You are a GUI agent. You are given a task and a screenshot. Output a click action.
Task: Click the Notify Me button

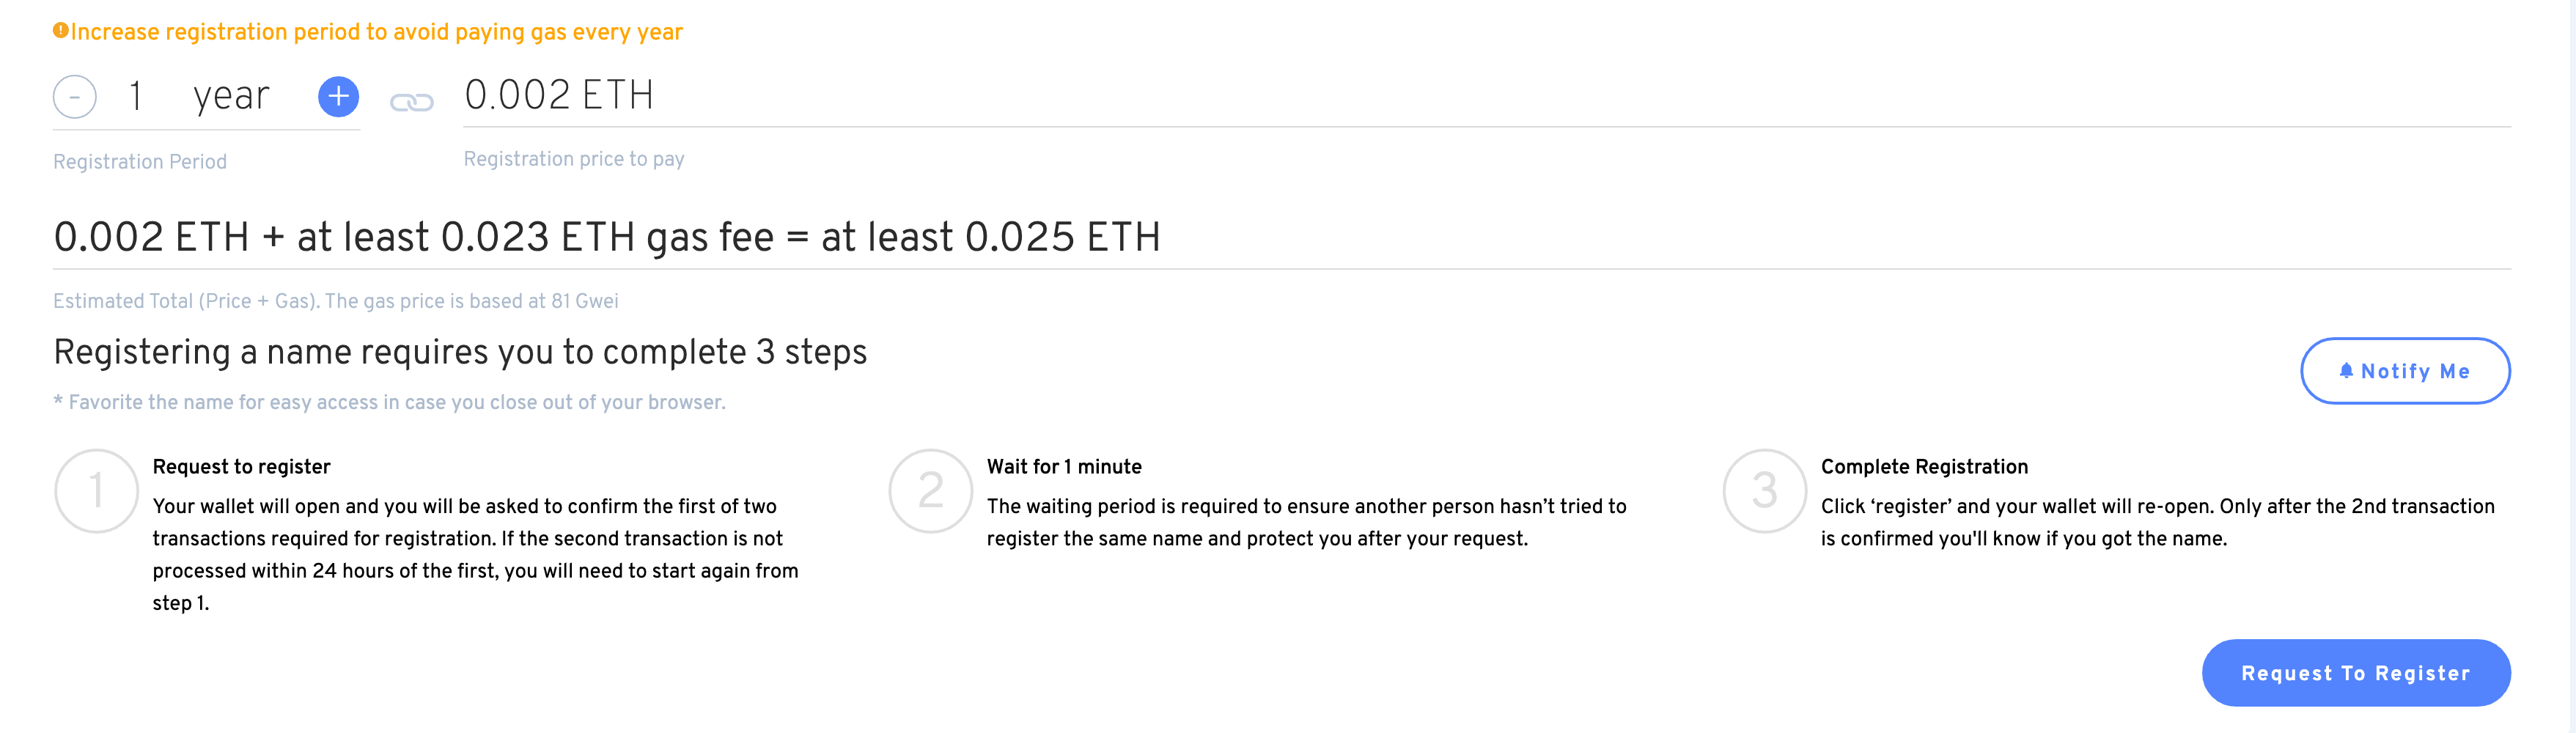click(x=2405, y=371)
